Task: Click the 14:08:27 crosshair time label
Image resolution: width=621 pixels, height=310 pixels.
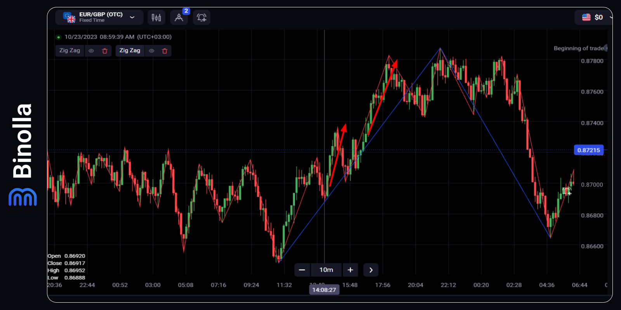Action: (324, 290)
